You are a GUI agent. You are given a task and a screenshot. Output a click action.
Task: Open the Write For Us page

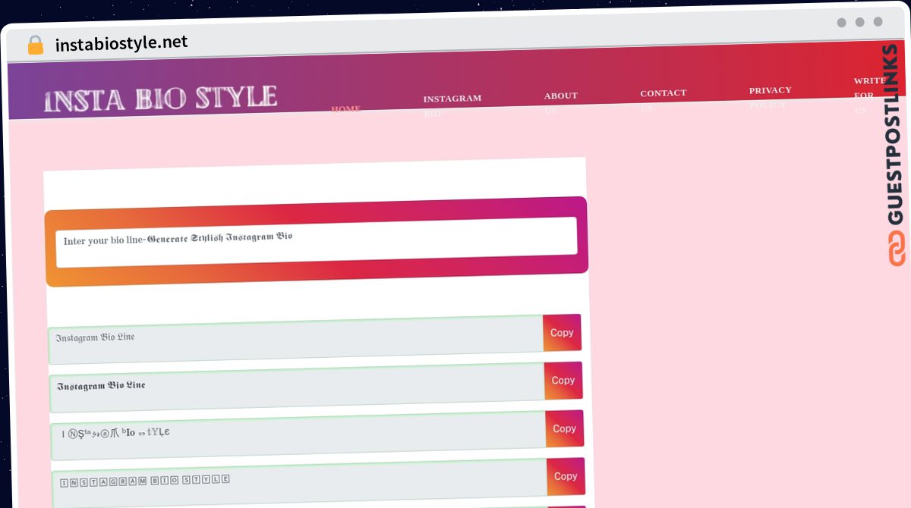(x=869, y=95)
